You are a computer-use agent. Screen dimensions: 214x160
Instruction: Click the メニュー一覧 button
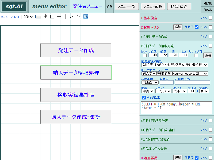(x=127, y=6)
